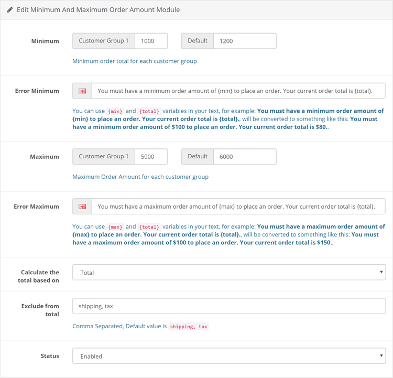Click the Exclude from total input field
The image size is (393, 378).
[229, 306]
